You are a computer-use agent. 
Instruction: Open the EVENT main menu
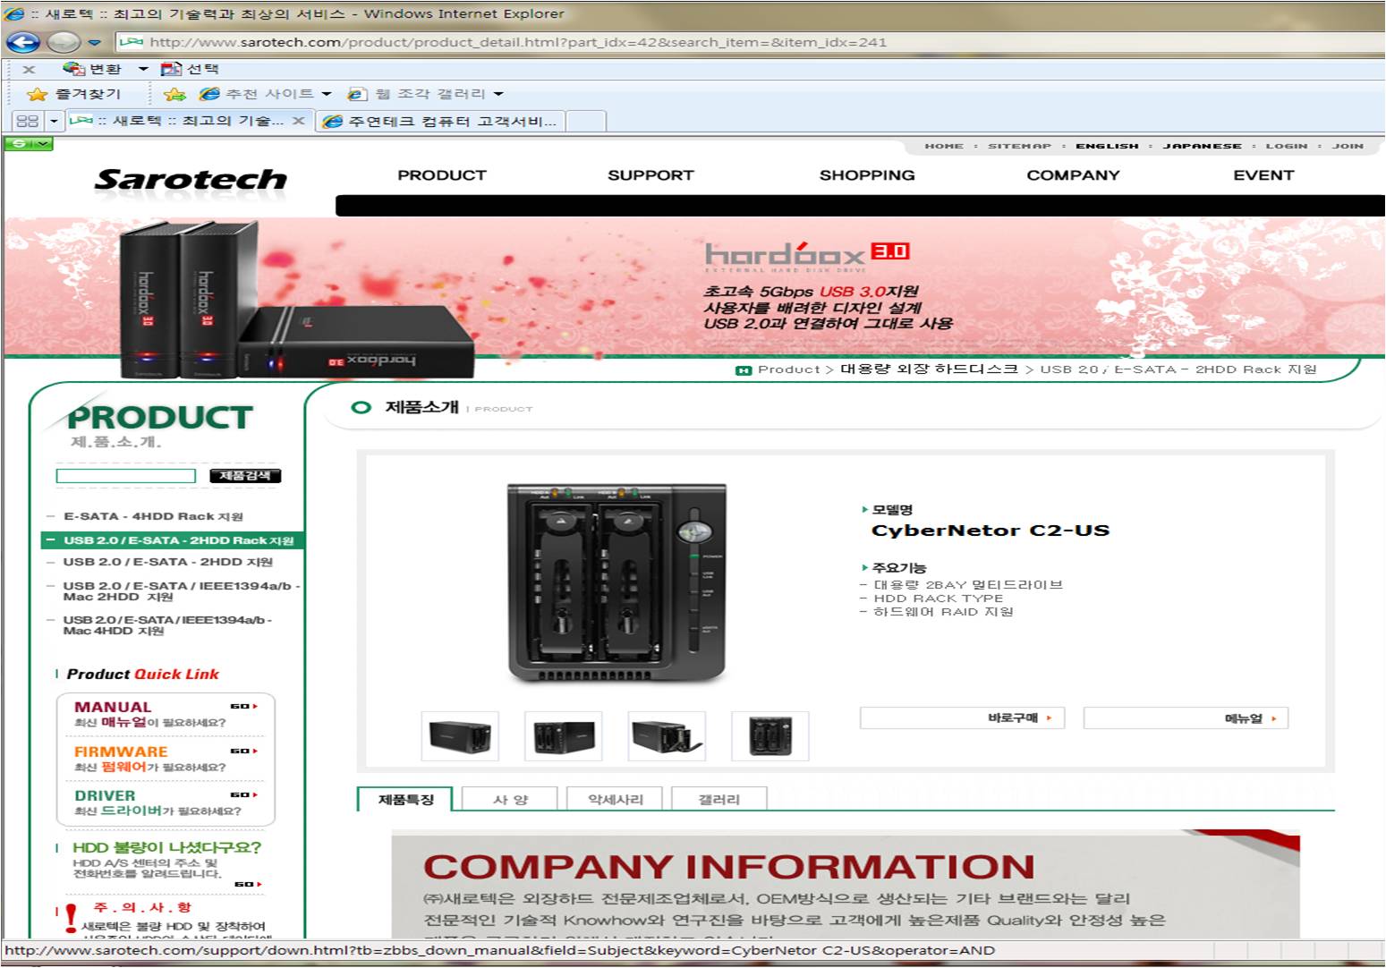1263,175
